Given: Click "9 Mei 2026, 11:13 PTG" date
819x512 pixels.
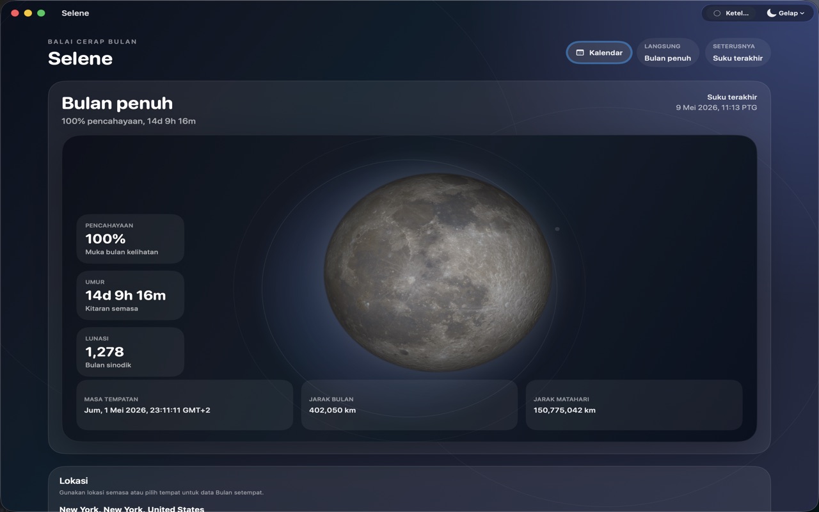Looking at the screenshot, I should (x=716, y=108).
